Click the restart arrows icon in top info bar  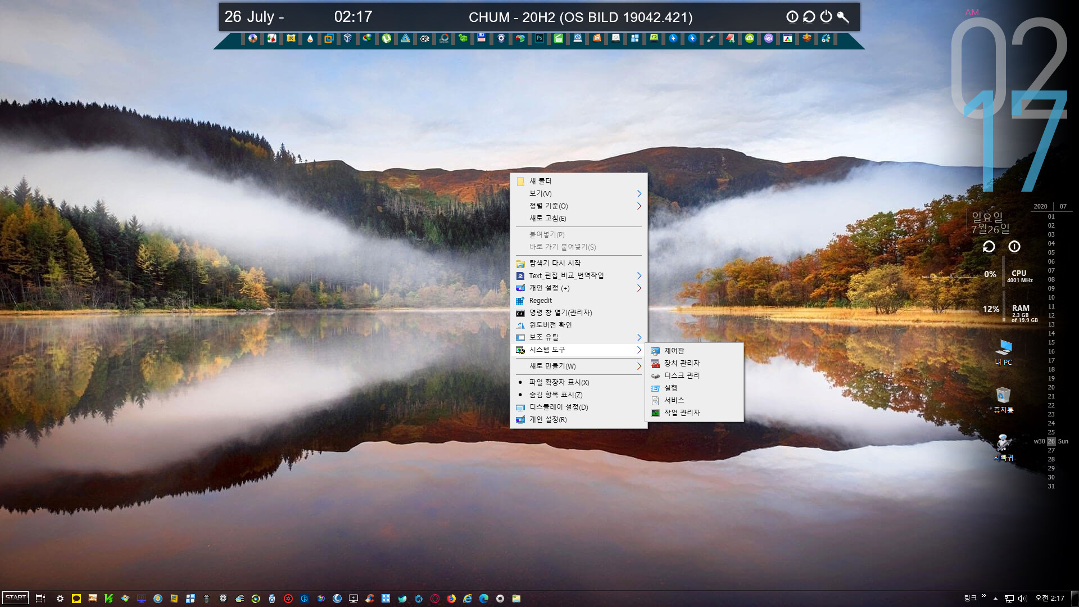809,17
